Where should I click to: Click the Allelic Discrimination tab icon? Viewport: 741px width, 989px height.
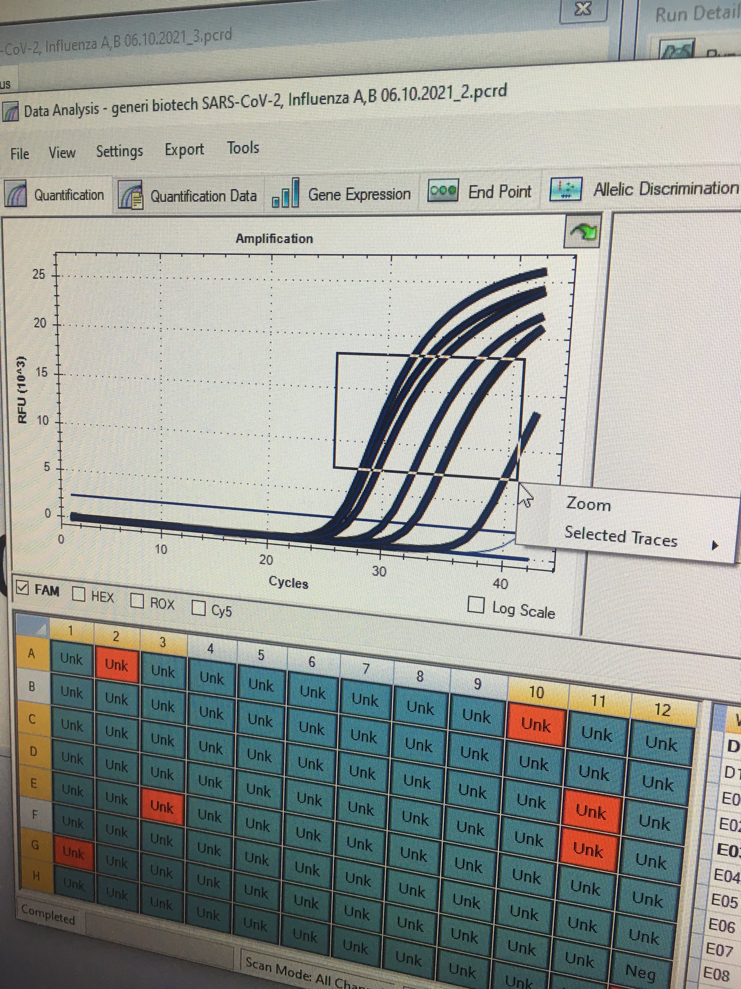tap(565, 189)
